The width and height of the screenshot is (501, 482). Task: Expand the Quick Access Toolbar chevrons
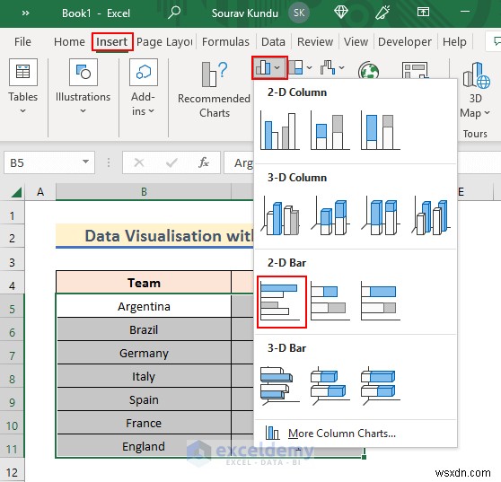click(x=25, y=13)
